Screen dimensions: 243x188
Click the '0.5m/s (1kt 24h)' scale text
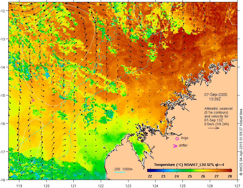(216, 124)
